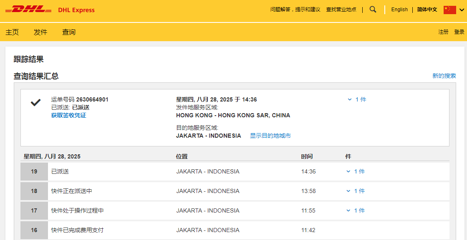Click 查找营业地点 find locations link
The image size is (467, 240).
[341, 10]
